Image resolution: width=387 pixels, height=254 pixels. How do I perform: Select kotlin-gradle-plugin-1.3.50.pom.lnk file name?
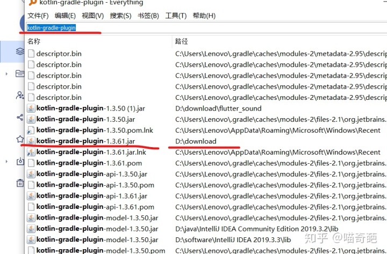[95, 130]
